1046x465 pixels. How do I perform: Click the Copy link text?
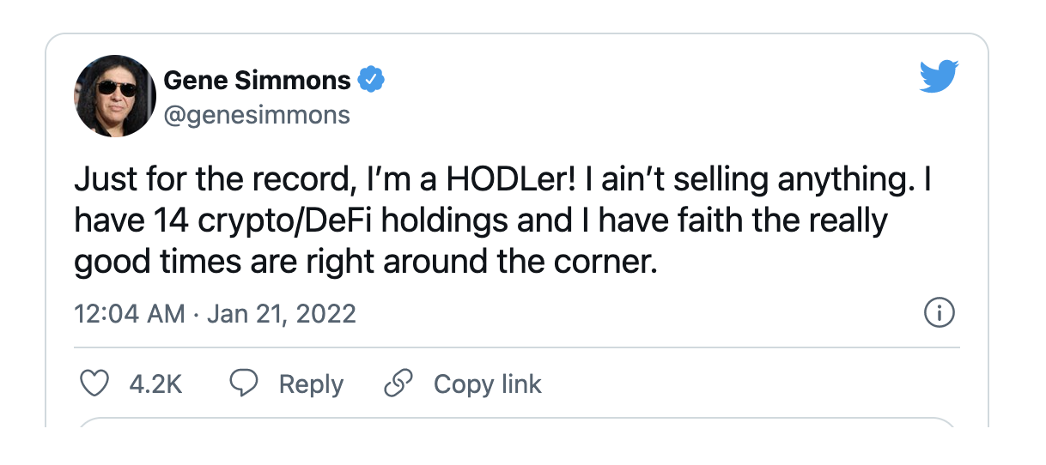pos(487,383)
